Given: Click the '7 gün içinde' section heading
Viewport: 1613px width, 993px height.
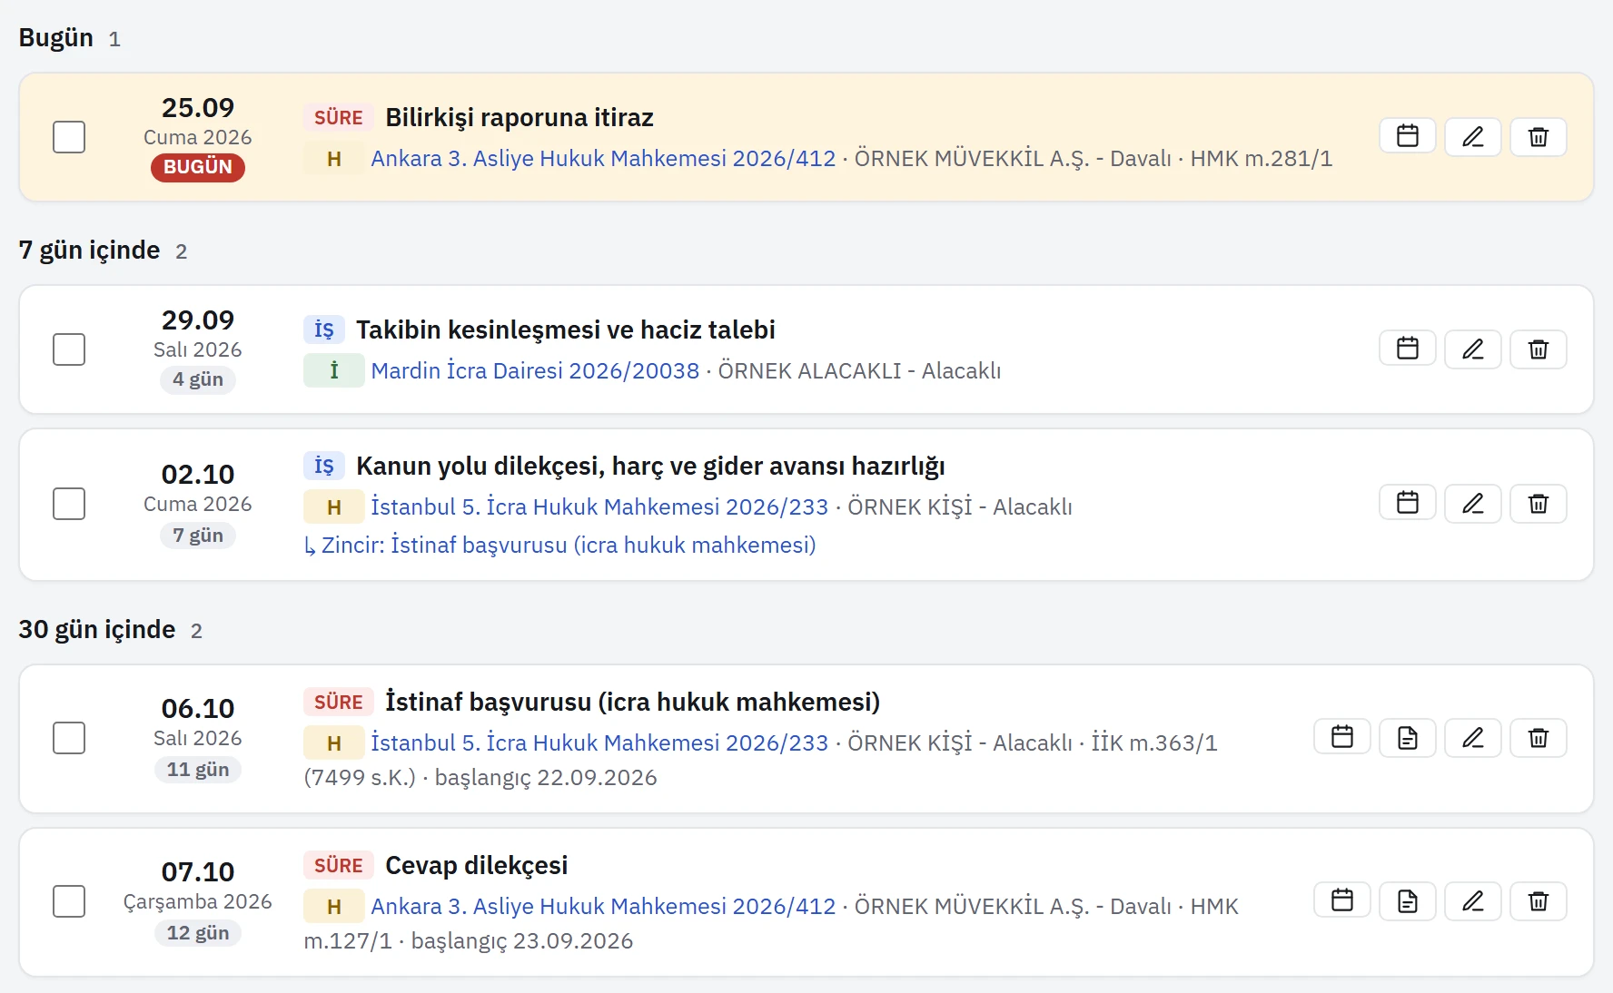Looking at the screenshot, I should point(89,251).
